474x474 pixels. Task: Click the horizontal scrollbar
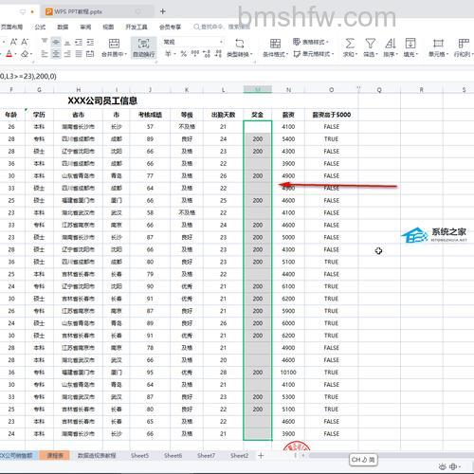click(392, 455)
